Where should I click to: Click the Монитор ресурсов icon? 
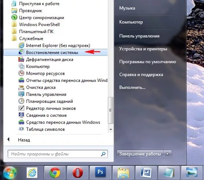click(x=21, y=73)
